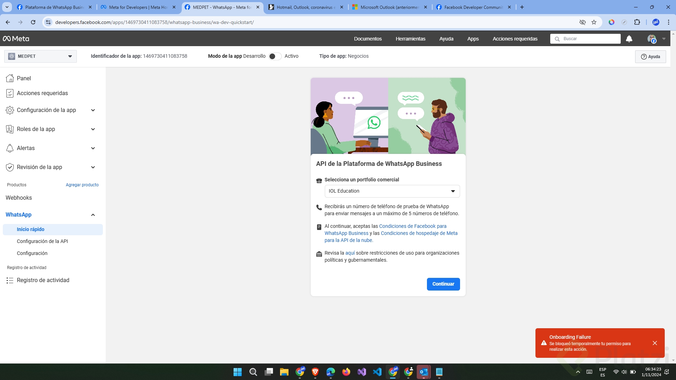Expand Roles de la app section
The height and width of the screenshot is (380, 676).
point(93,129)
